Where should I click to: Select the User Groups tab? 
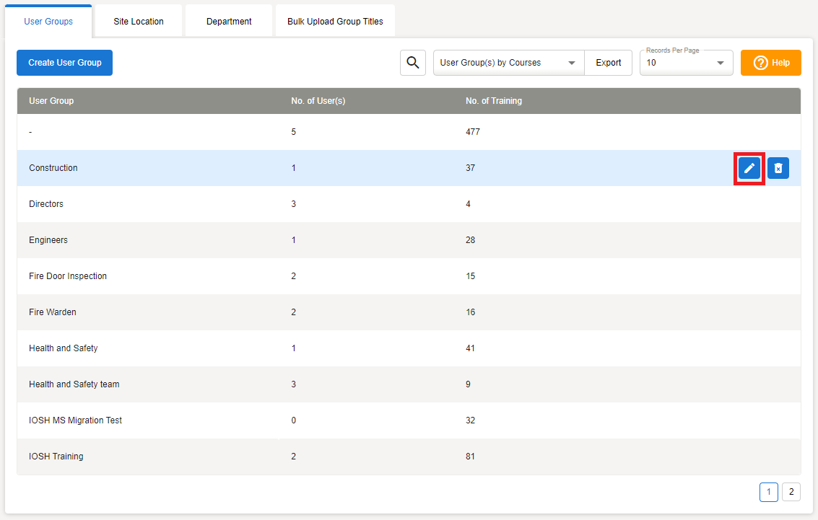[48, 22]
